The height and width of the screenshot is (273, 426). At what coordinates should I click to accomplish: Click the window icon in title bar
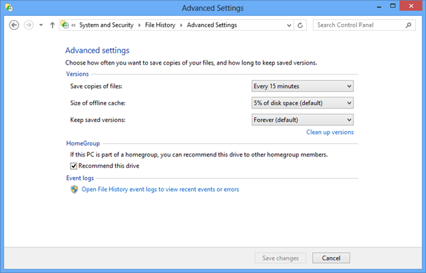(x=9, y=8)
